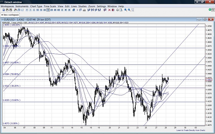Select the daily (D) period button
215x134 pixels.
click(x=62, y=10)
